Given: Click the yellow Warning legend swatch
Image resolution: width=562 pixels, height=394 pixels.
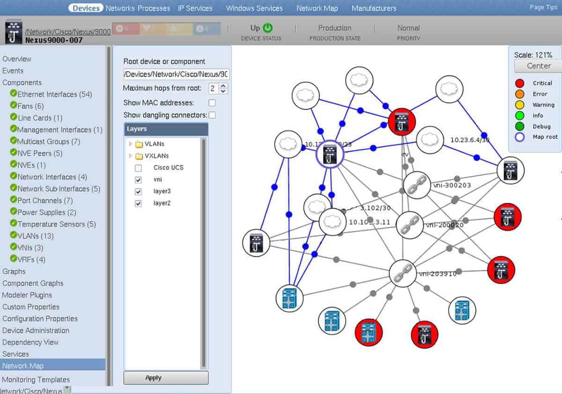Looking at the screenshot, I should tap(519, 104).
